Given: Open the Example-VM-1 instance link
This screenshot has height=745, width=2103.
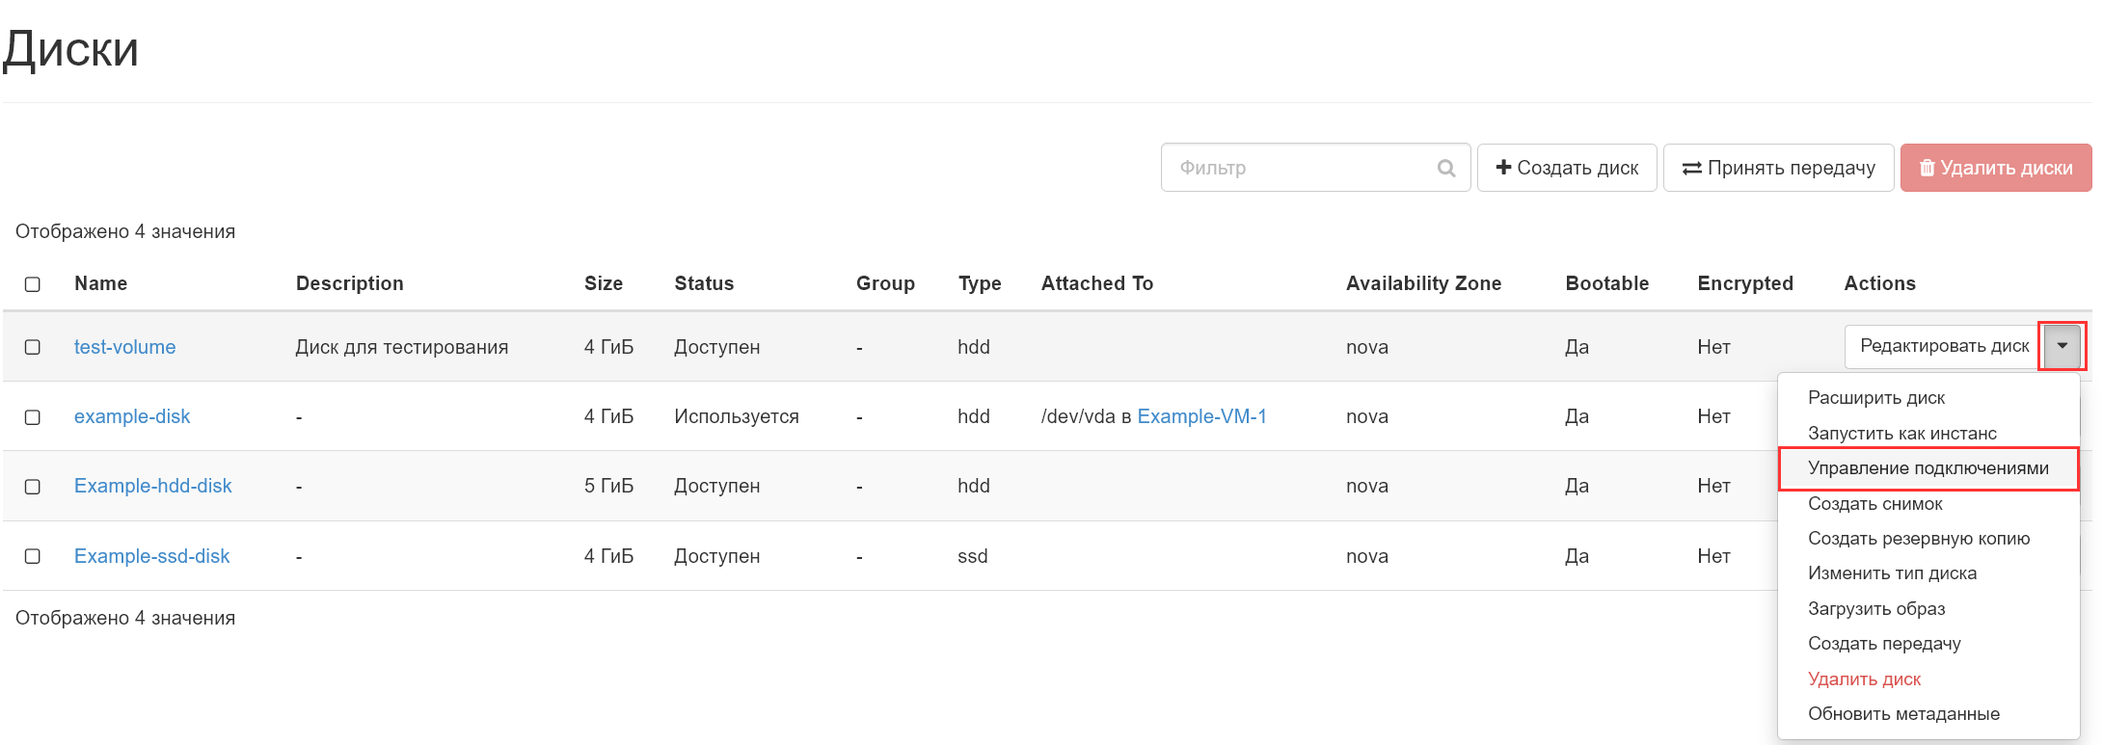Looking at the screenshot, I should tap(1201, 416).
